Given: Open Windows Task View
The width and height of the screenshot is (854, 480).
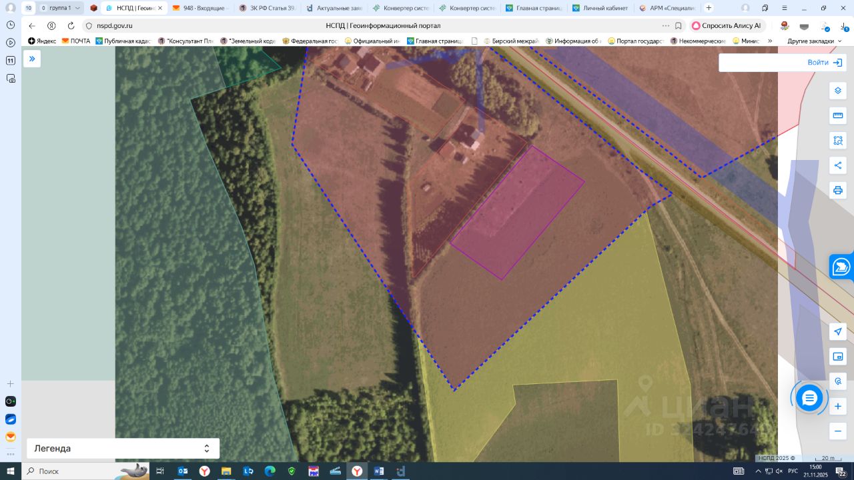Looking at the screenshot, I should (160, 471).
